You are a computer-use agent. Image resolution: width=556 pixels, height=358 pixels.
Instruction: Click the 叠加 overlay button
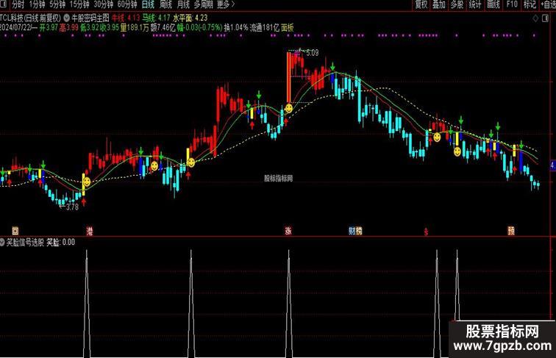pos(439,4)
